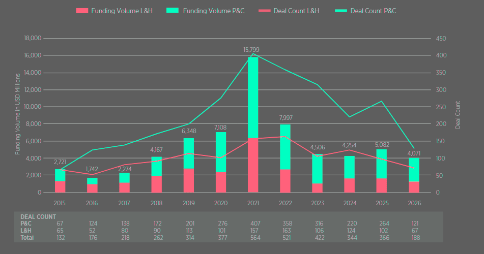This screenshot has width=484, height=254.
Task: Click the 2024 x-axis label
Action: [350, 203]
